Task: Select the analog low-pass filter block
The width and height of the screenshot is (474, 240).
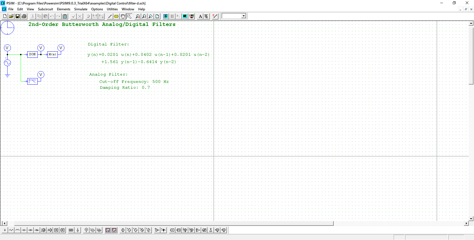Action: click(32, 81)
